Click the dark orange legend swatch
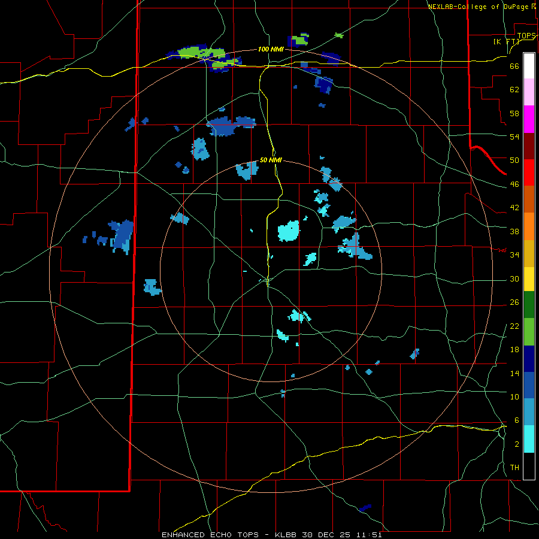Viewport: 539px width, 539px height. (x=529, y=199)
